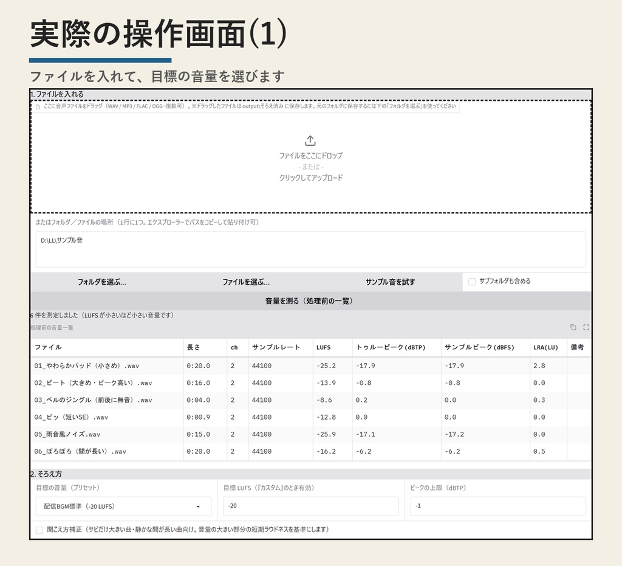Viewport: 622px width, 566px height.
Task: Click LUFS value -25.2
Action: point(326,366)
